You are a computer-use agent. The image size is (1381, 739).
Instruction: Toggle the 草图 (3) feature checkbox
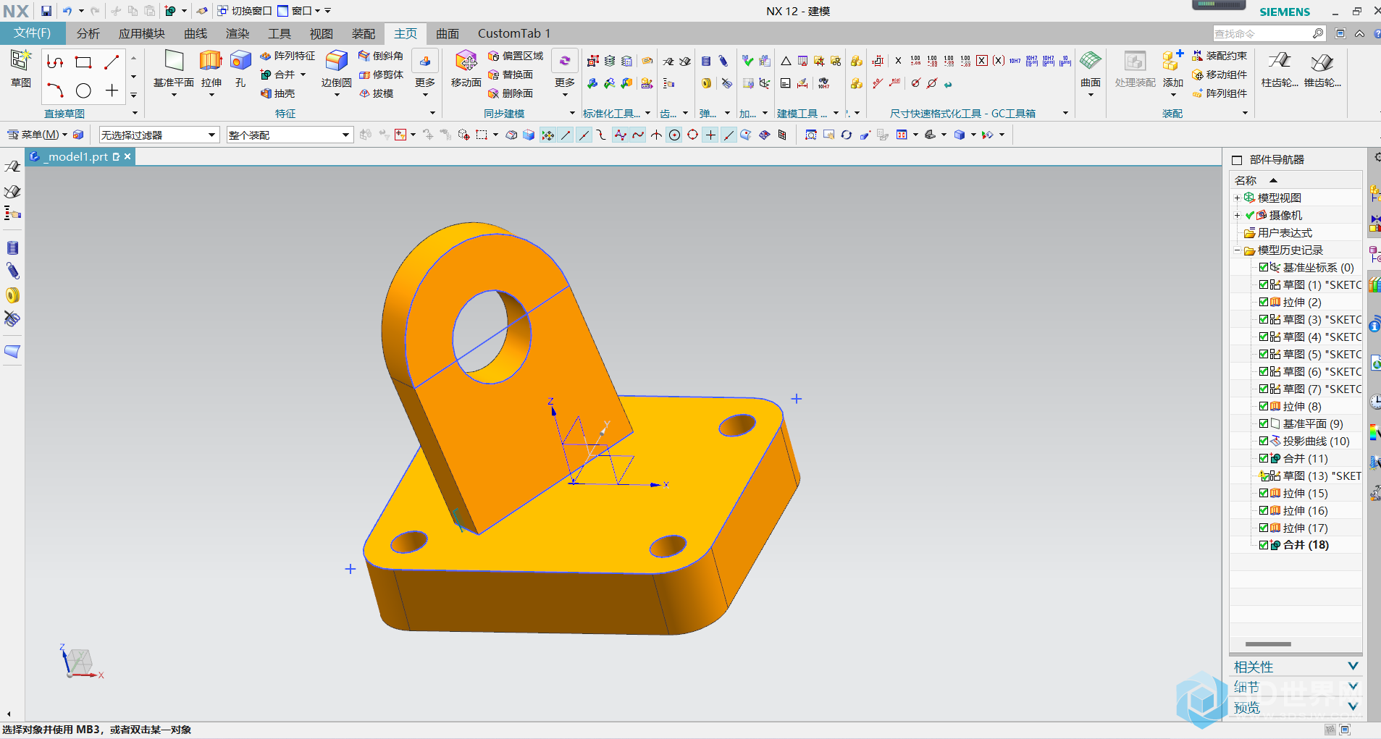(1264, 319)
